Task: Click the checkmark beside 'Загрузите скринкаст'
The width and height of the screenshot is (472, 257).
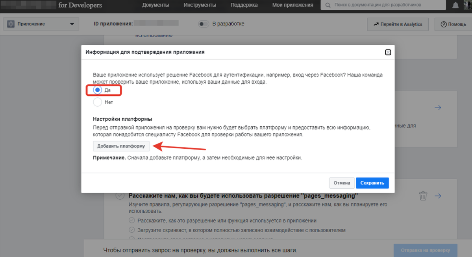Action: (x=131, y=230)
